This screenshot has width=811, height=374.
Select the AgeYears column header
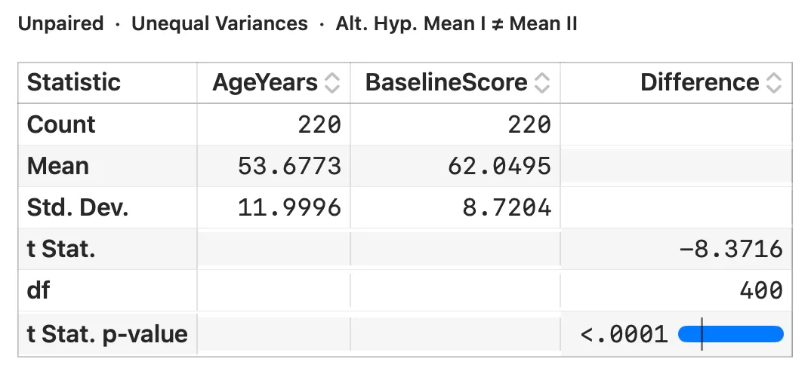click(x=273, y=83)
